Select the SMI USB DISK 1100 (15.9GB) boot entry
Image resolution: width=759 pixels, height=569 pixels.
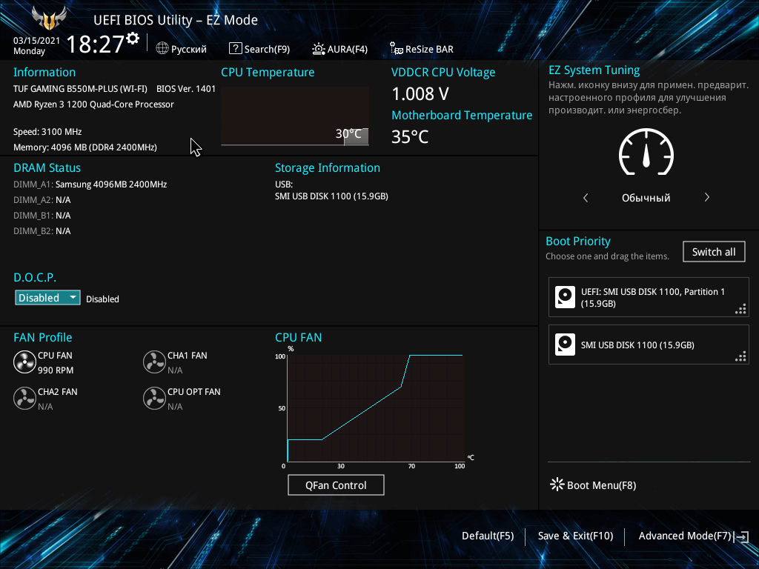pos(649,345)
